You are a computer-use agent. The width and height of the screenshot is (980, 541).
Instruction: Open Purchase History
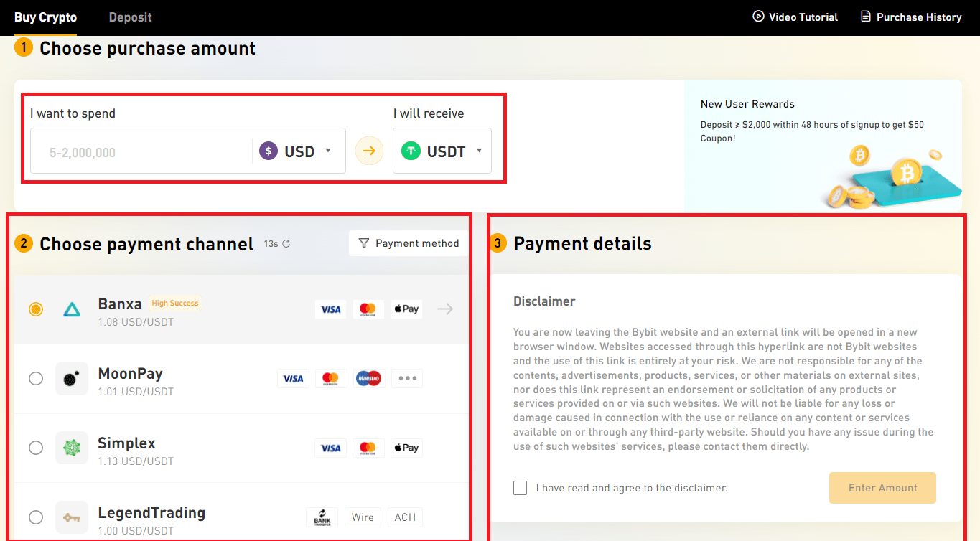[910, 17]
